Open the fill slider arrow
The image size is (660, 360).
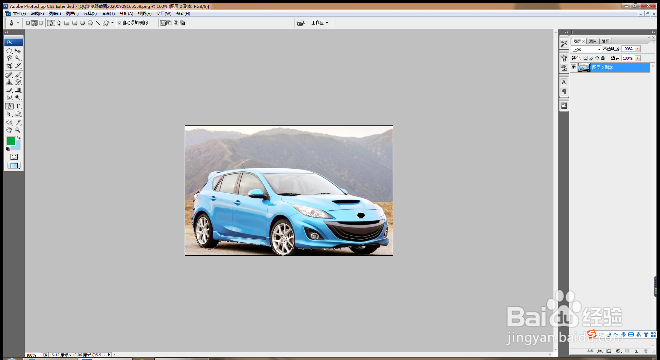[x=637, y=58]
